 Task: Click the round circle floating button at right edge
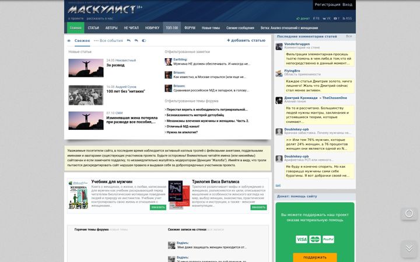(409, 214)
